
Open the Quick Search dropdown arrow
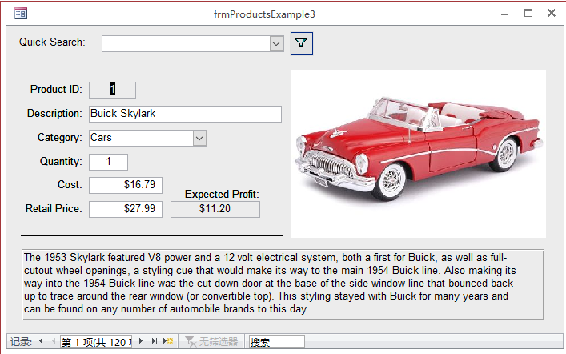(276, 44)
